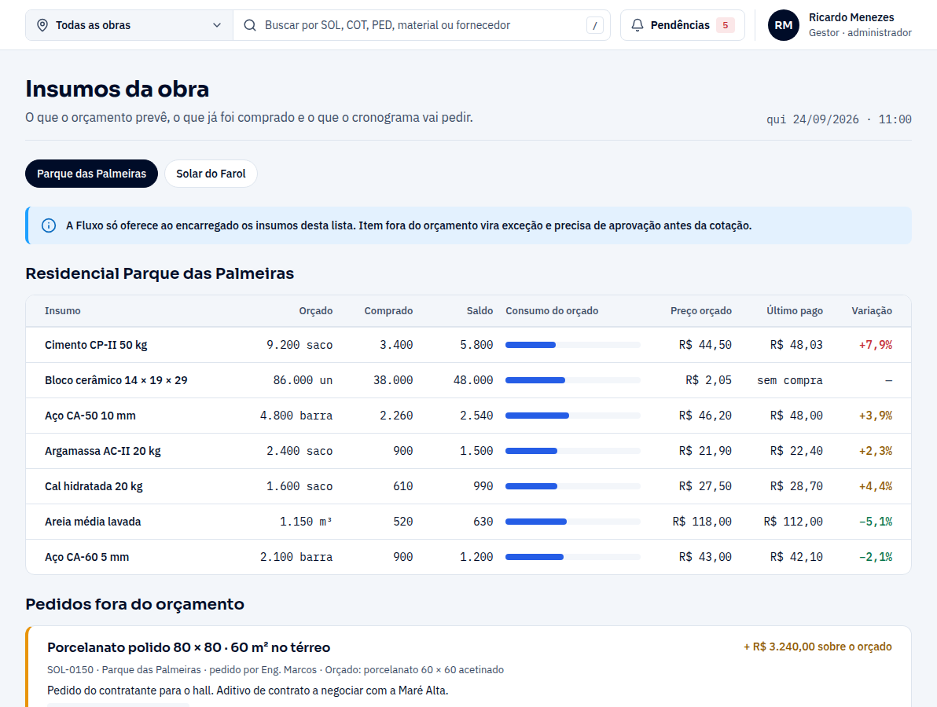Click the Aço CA-50 10 mm consumption bar
The width and height of the screenshot is (937, 707).
(572, 416)
